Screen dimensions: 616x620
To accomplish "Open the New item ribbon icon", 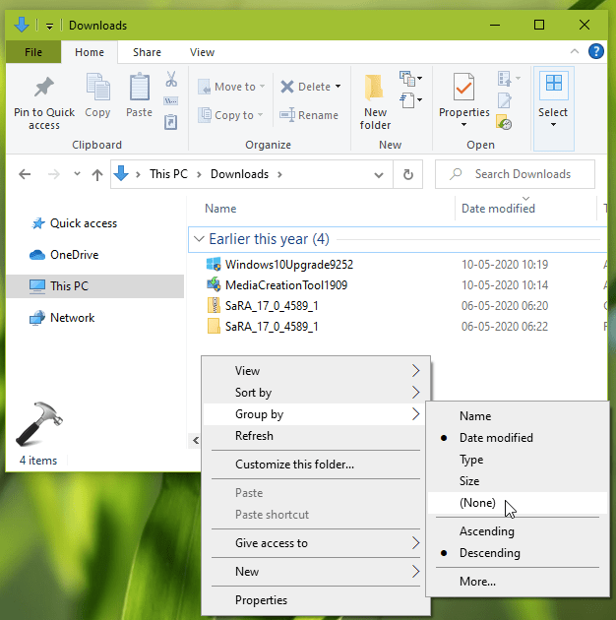I will pyautogui.click(x=410, y=79).
